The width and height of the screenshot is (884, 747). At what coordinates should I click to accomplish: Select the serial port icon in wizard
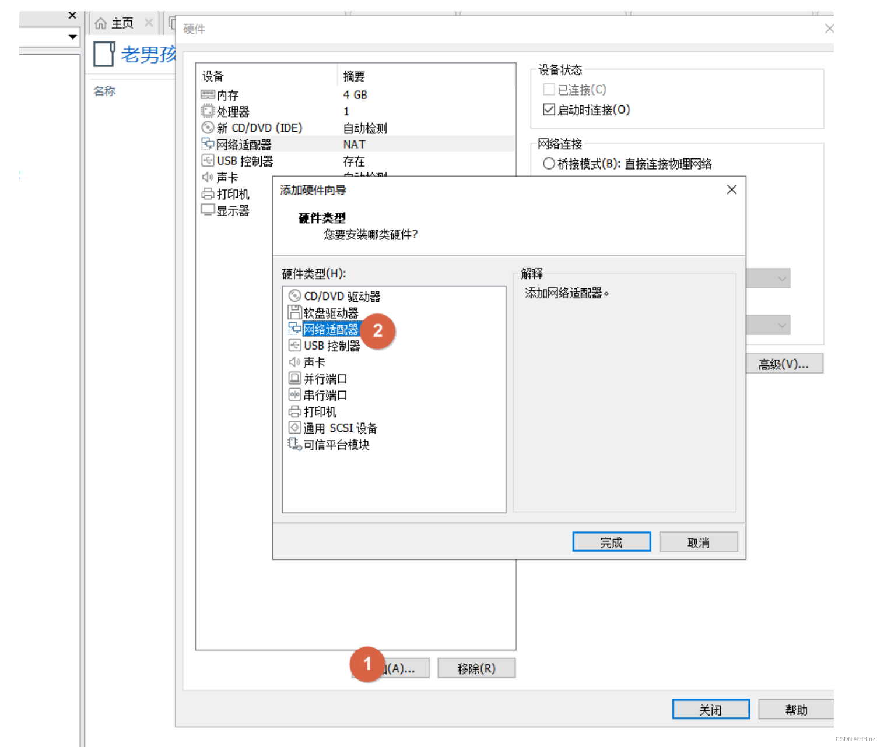[295, 394]
